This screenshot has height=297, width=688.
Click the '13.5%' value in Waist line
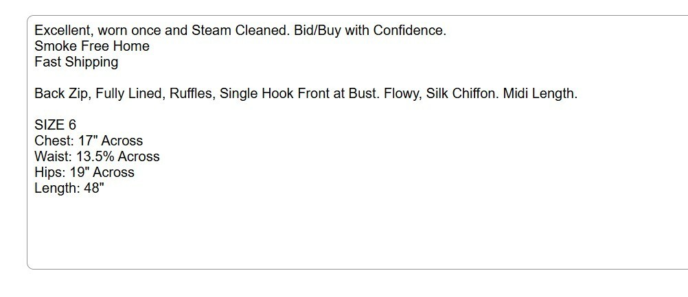click(95, 156)
